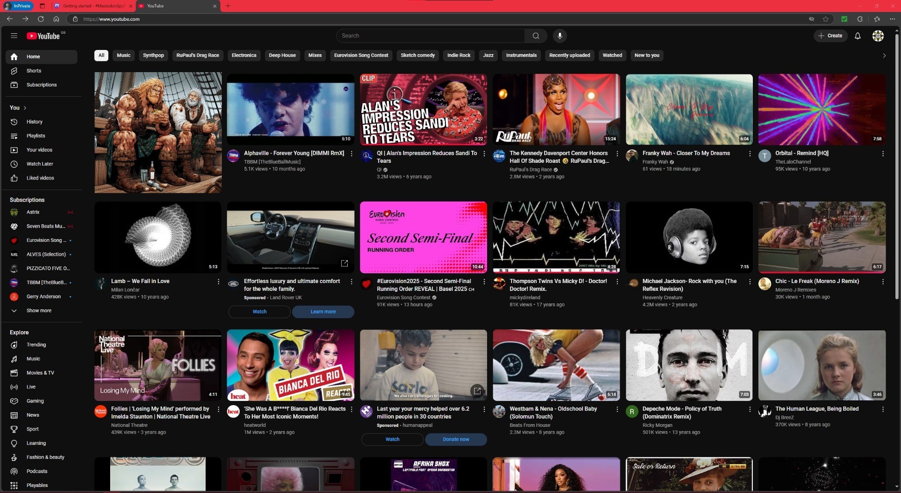Start voice search with microphone
The image size is (901, 493).
(x=560, y=36)
